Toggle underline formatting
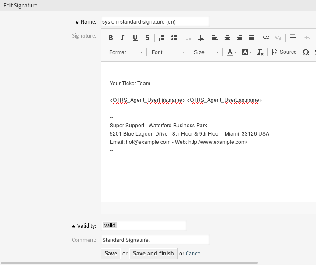The height and width of the screenshot is (265, 316). [x=135, y=38]
